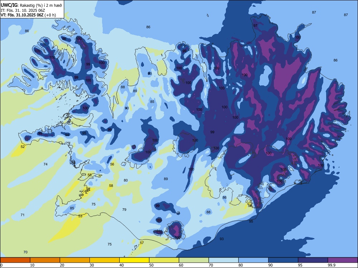This screenshot has width=358, height=268.
Task: Click the map value '74' over the sea
Action: coord(45,164)
